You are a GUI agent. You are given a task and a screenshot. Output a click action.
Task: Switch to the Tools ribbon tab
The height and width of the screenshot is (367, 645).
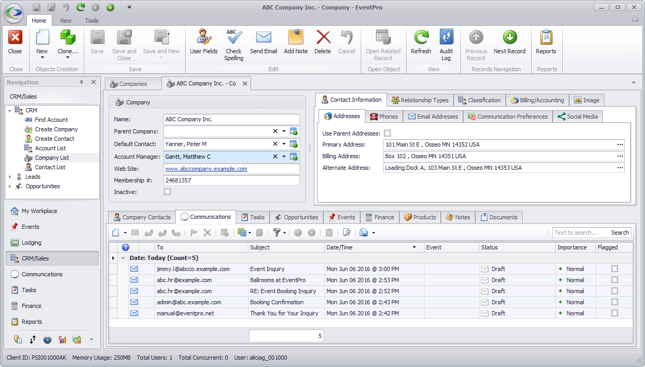(92, 21)
